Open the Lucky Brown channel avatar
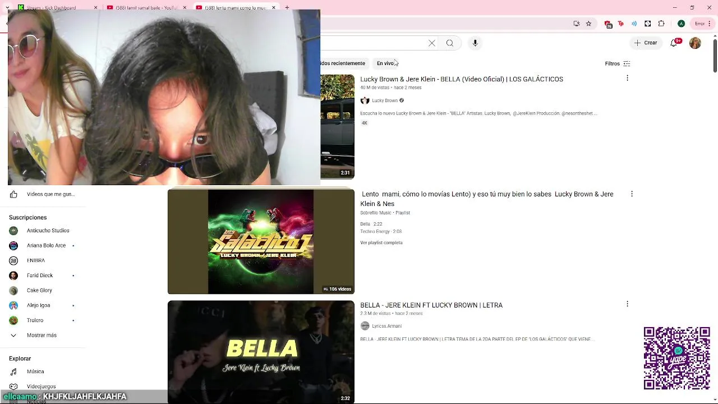718x404 pixels. coord(365,100)
